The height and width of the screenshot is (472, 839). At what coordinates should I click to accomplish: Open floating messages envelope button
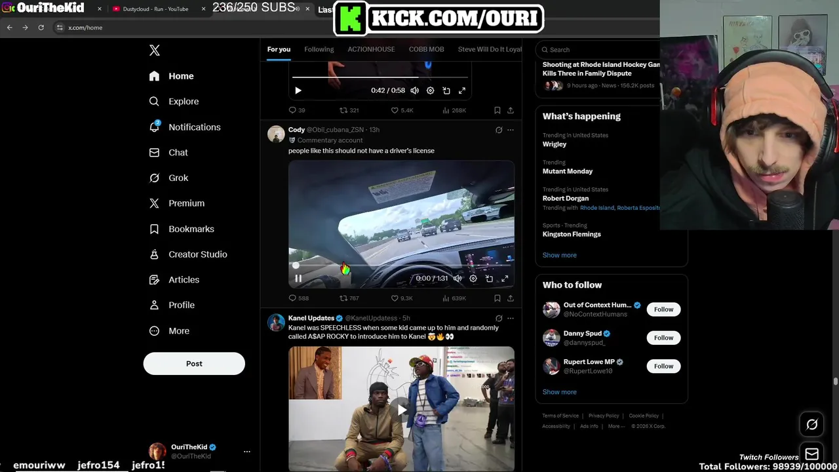[x=811, y=454]
